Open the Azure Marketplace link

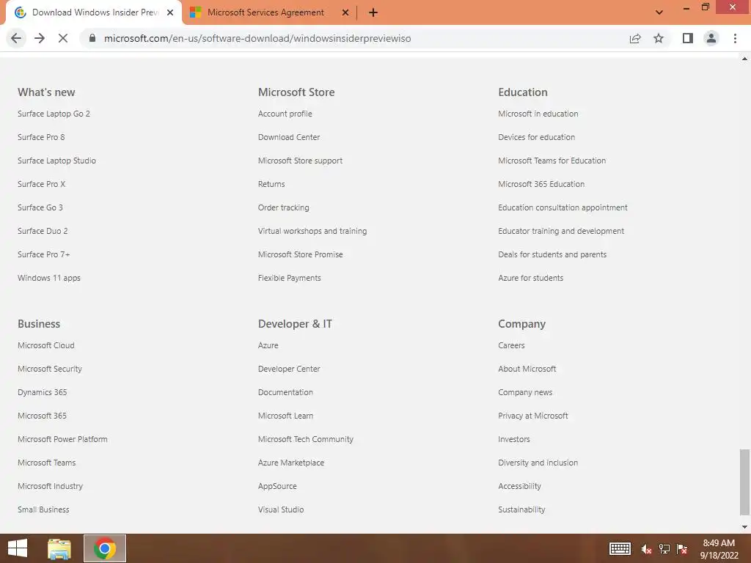click(290, 463)
